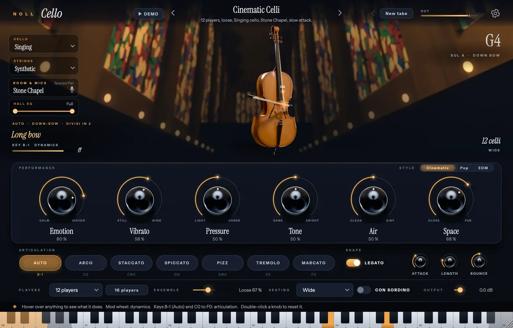Click the Bounce shape knob
The height and width of the screenshot is (328, 513).
click(479, 262)
